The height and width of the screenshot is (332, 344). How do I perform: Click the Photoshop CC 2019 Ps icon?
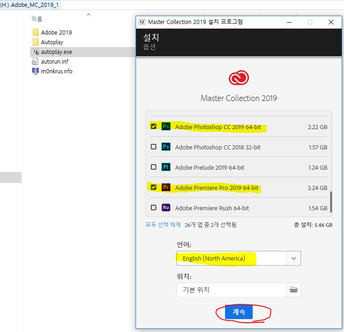point(166,126)
